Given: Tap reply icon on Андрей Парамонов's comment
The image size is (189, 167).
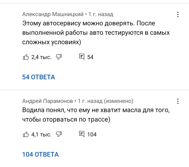Looking at the screenshot, I should point(81,134).
